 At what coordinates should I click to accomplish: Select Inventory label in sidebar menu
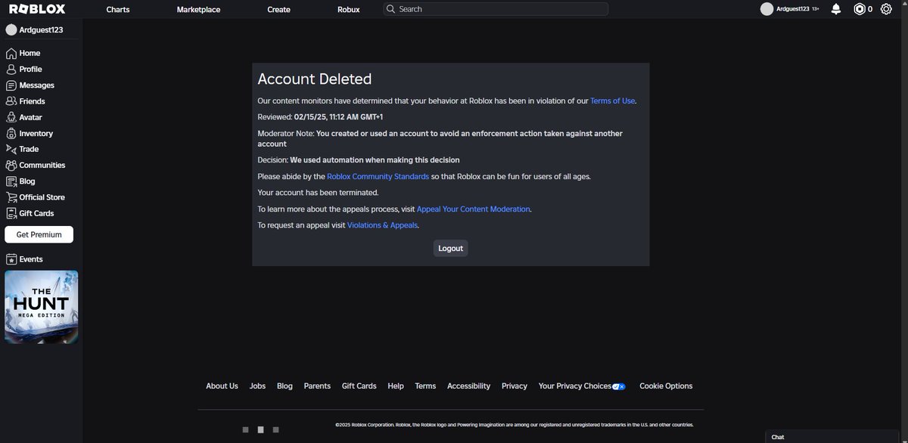tap(36, 134)
